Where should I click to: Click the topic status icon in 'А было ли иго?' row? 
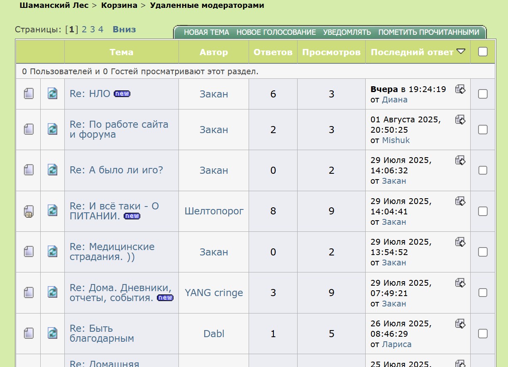28,170
